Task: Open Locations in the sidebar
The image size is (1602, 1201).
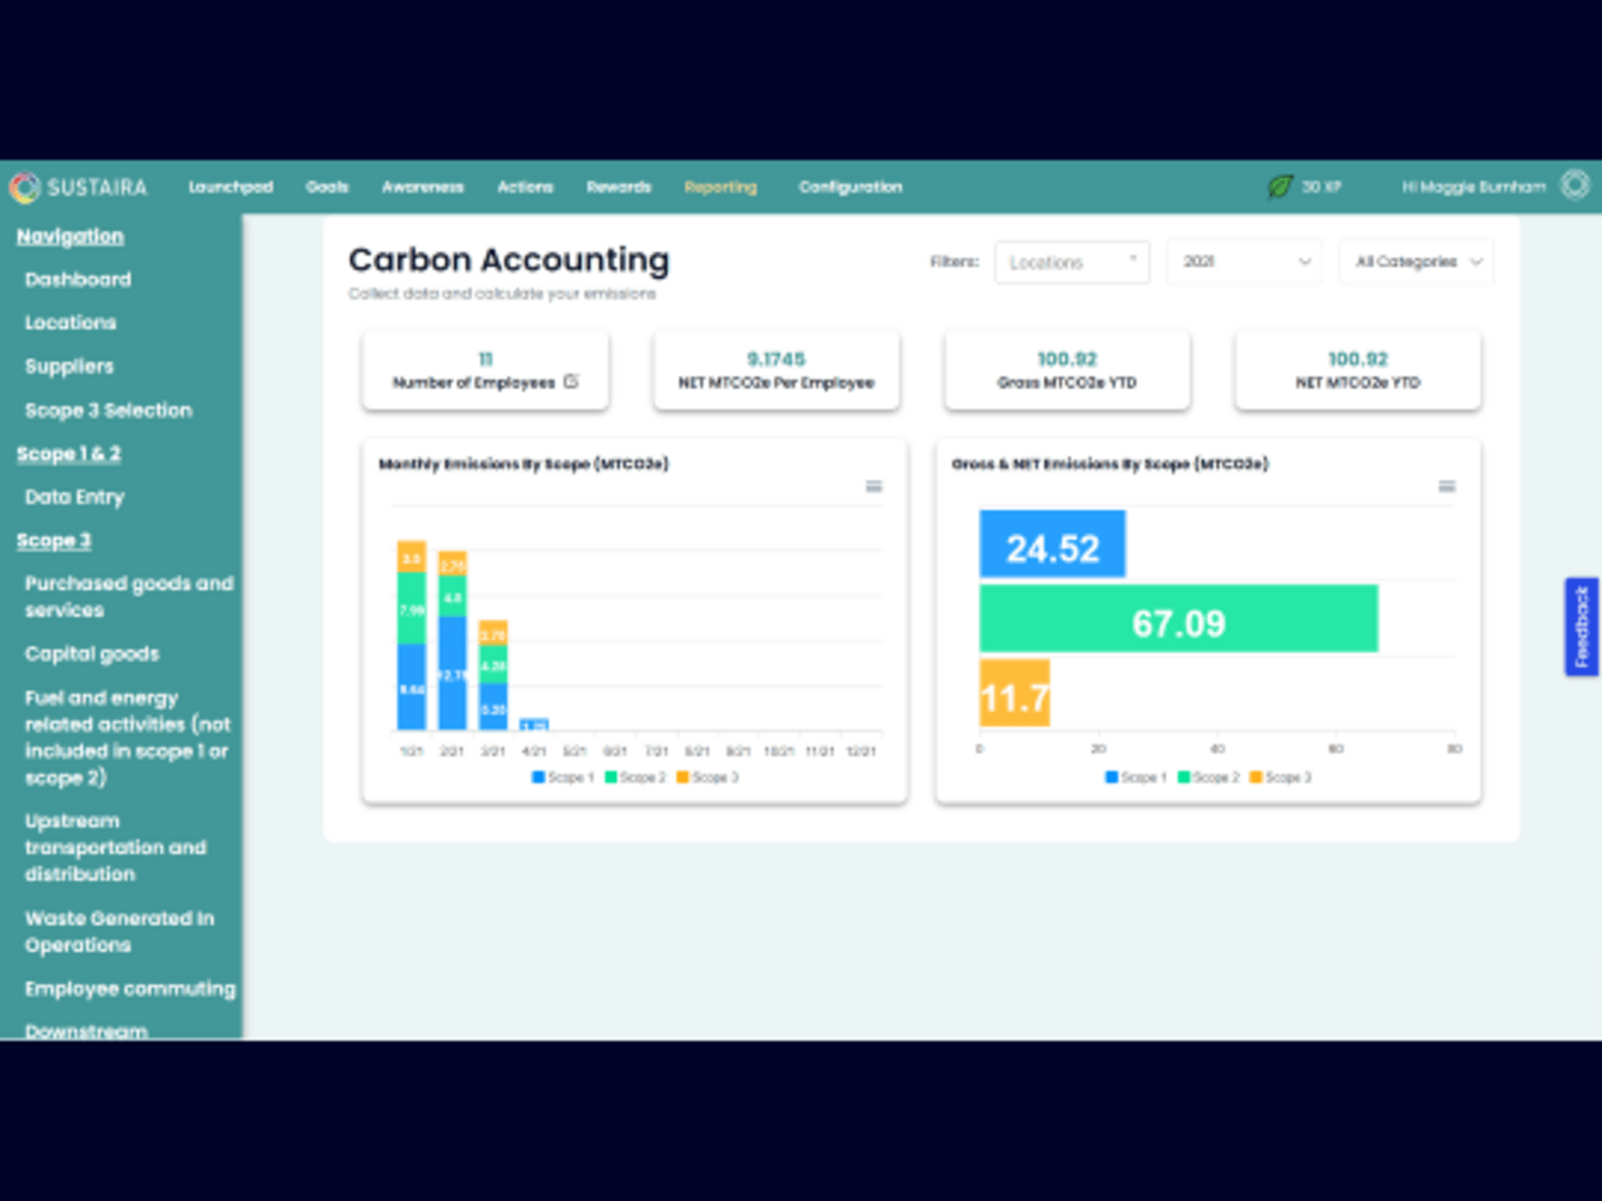Action: (70, 323)
